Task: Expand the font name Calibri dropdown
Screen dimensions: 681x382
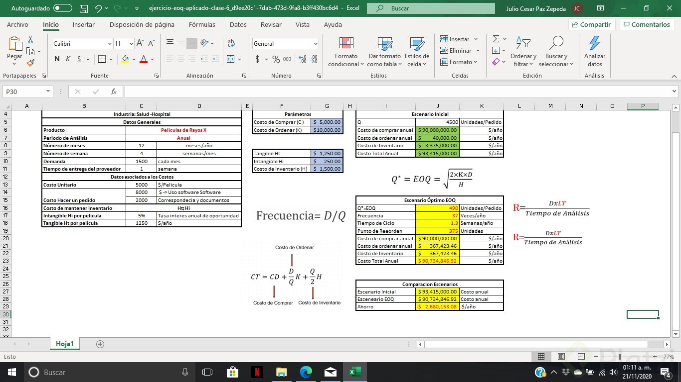Action: coord(110,44)
